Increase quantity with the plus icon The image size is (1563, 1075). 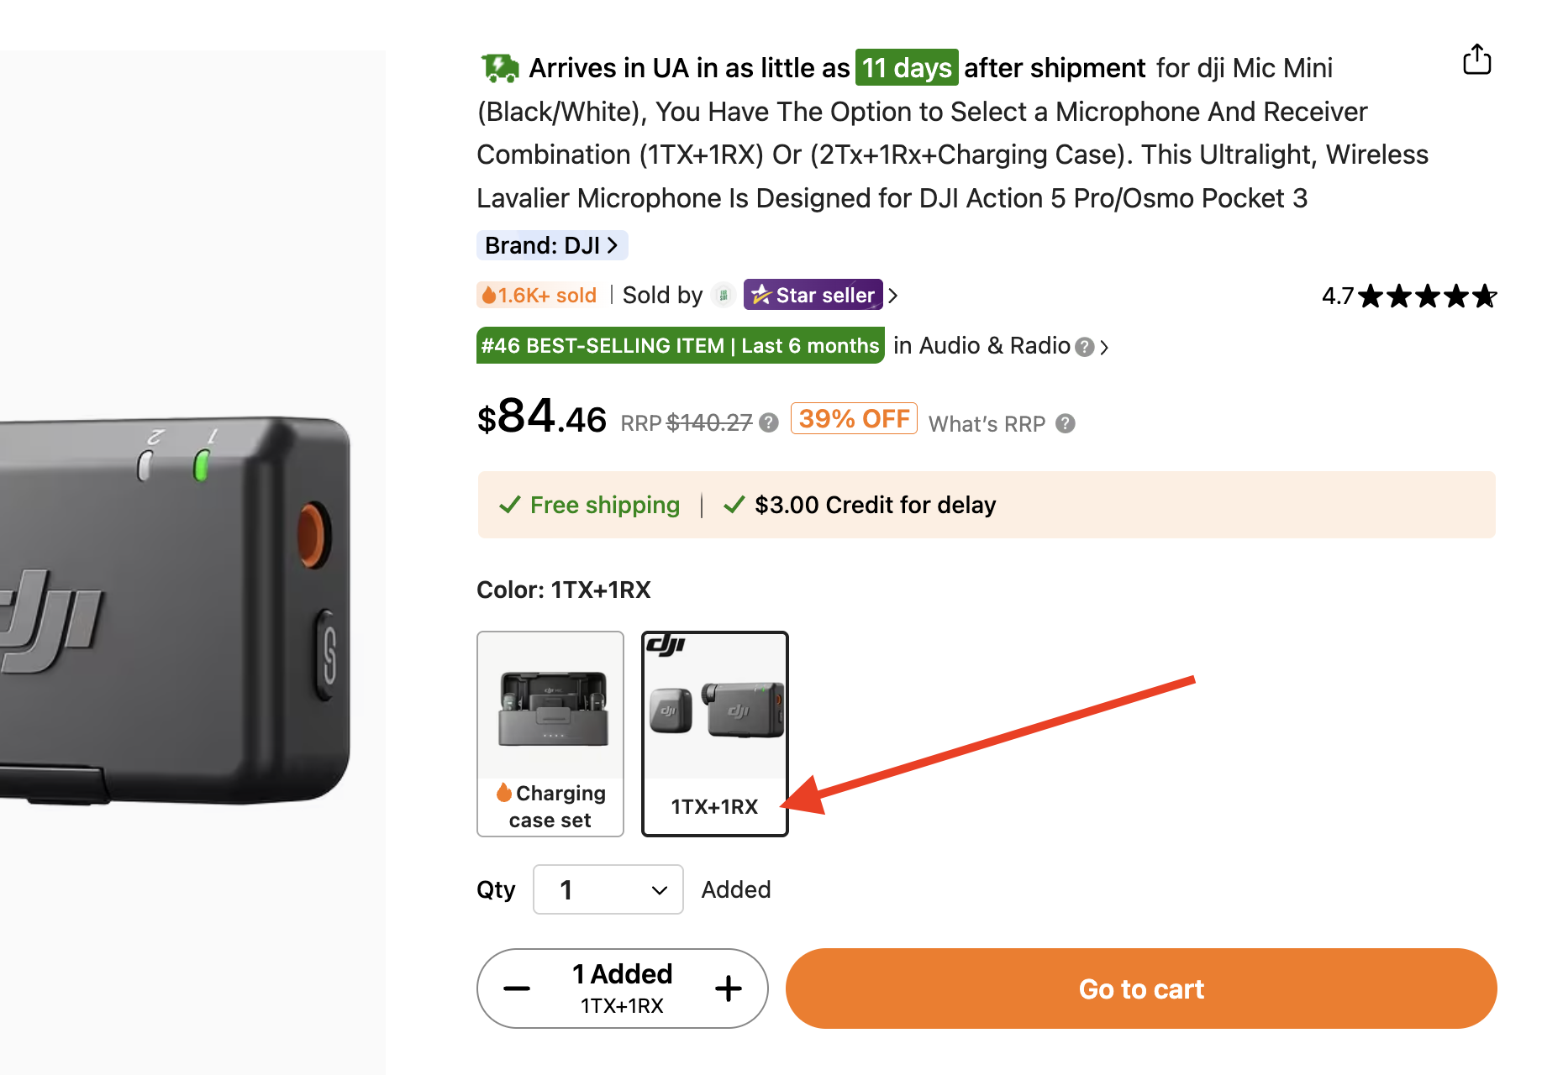tap(729, 988)
